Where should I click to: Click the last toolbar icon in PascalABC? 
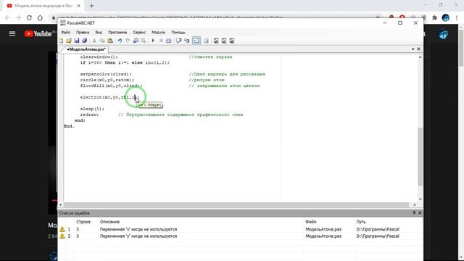click(x=232, y=41)
